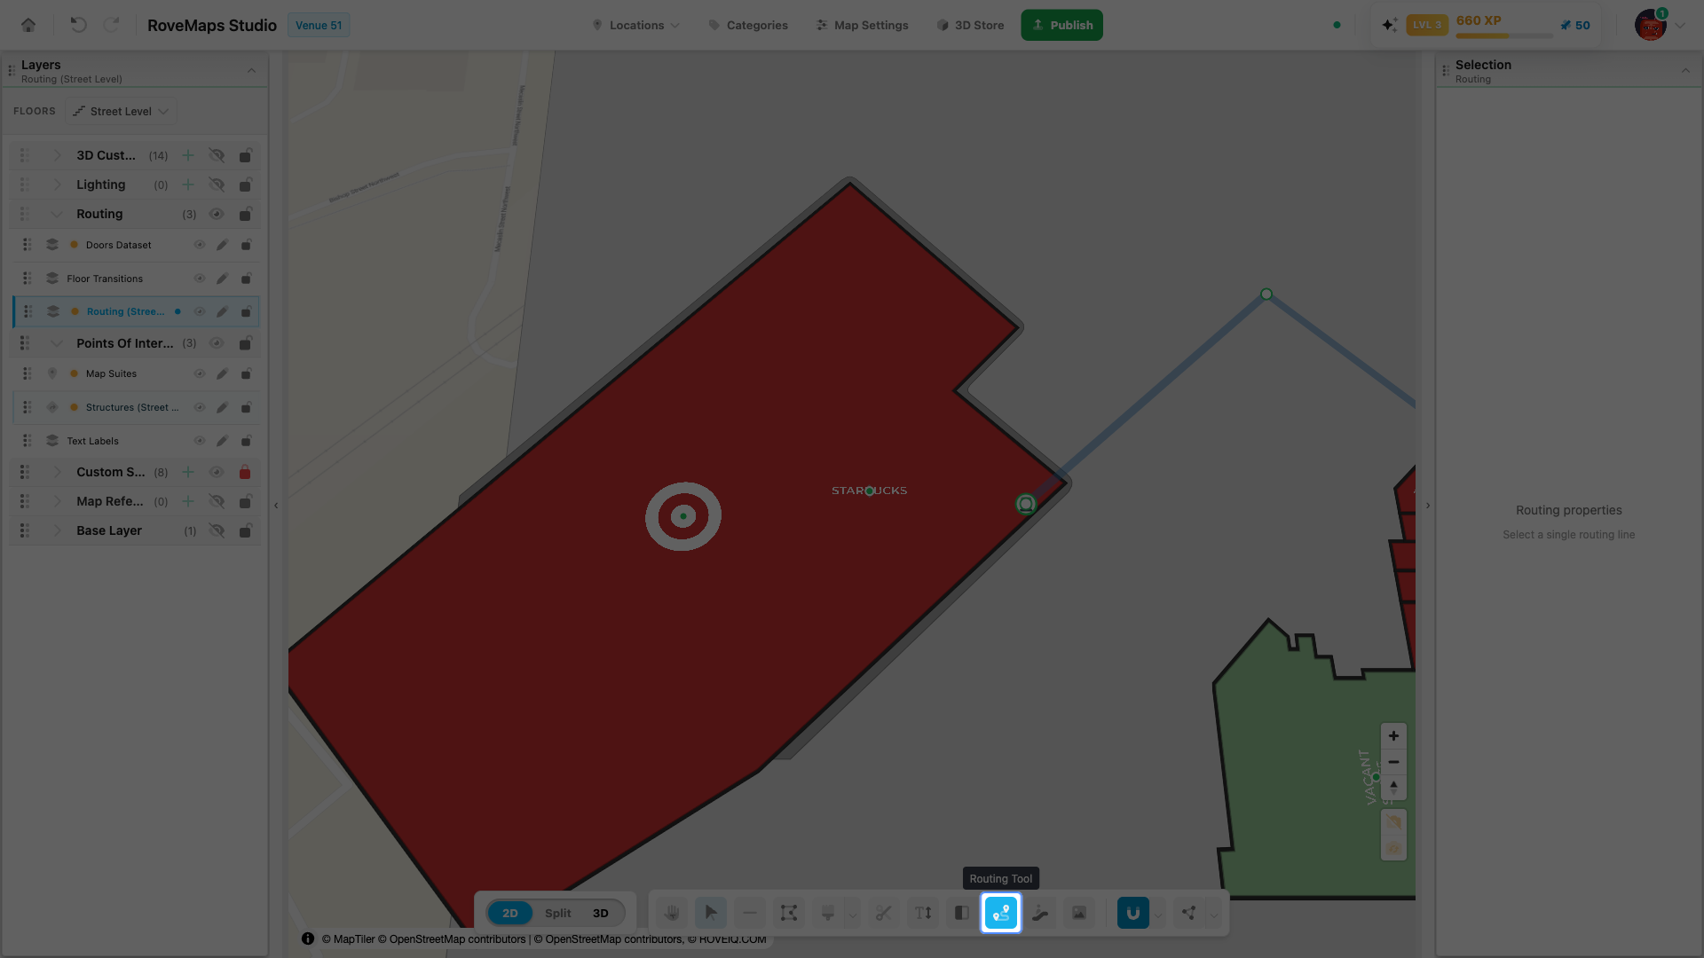Add a layer to Custom S... group
The image size is (1704, 958).
[188, 472]
